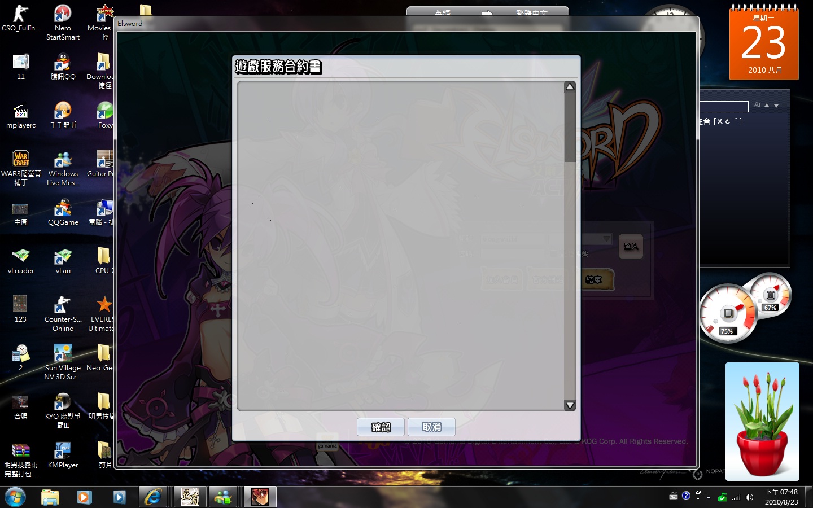813x508 pixels.
Task: Click the CPU meter gadget 75% dial
Action: click(x=728, y=313)
